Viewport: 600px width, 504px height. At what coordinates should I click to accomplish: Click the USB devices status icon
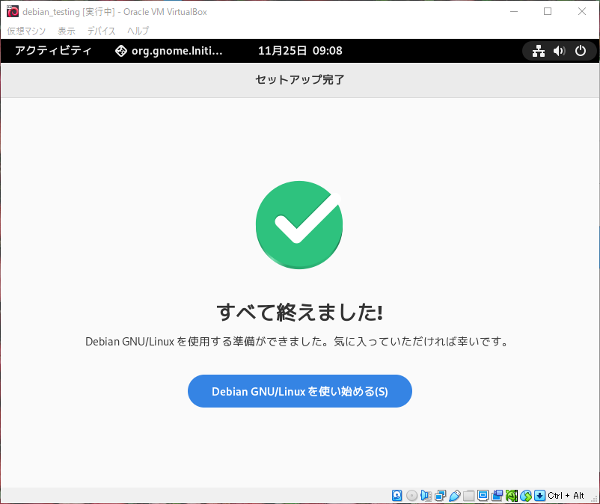point(455,496)
